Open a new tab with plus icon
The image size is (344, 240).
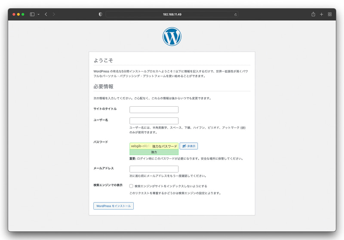click(x=321, y=14)
